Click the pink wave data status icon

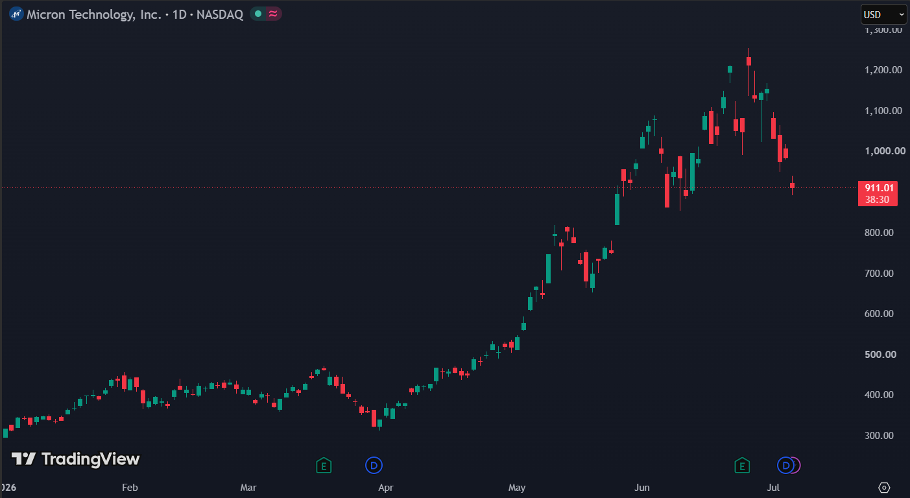point(273,14)
